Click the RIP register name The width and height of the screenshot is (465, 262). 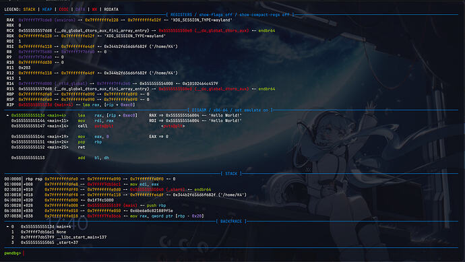click(10, 105)
